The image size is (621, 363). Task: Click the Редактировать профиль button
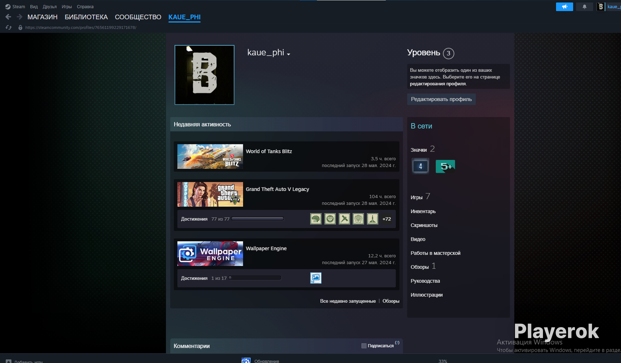[x=441, y=99]
